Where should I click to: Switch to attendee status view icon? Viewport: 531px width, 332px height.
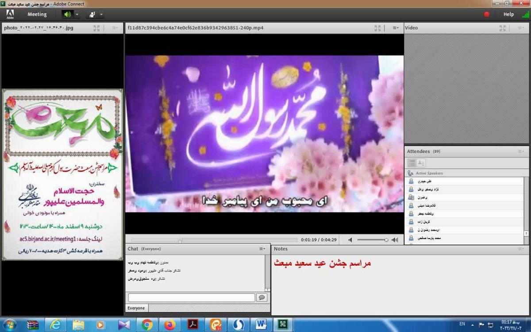tap(421, 163)
